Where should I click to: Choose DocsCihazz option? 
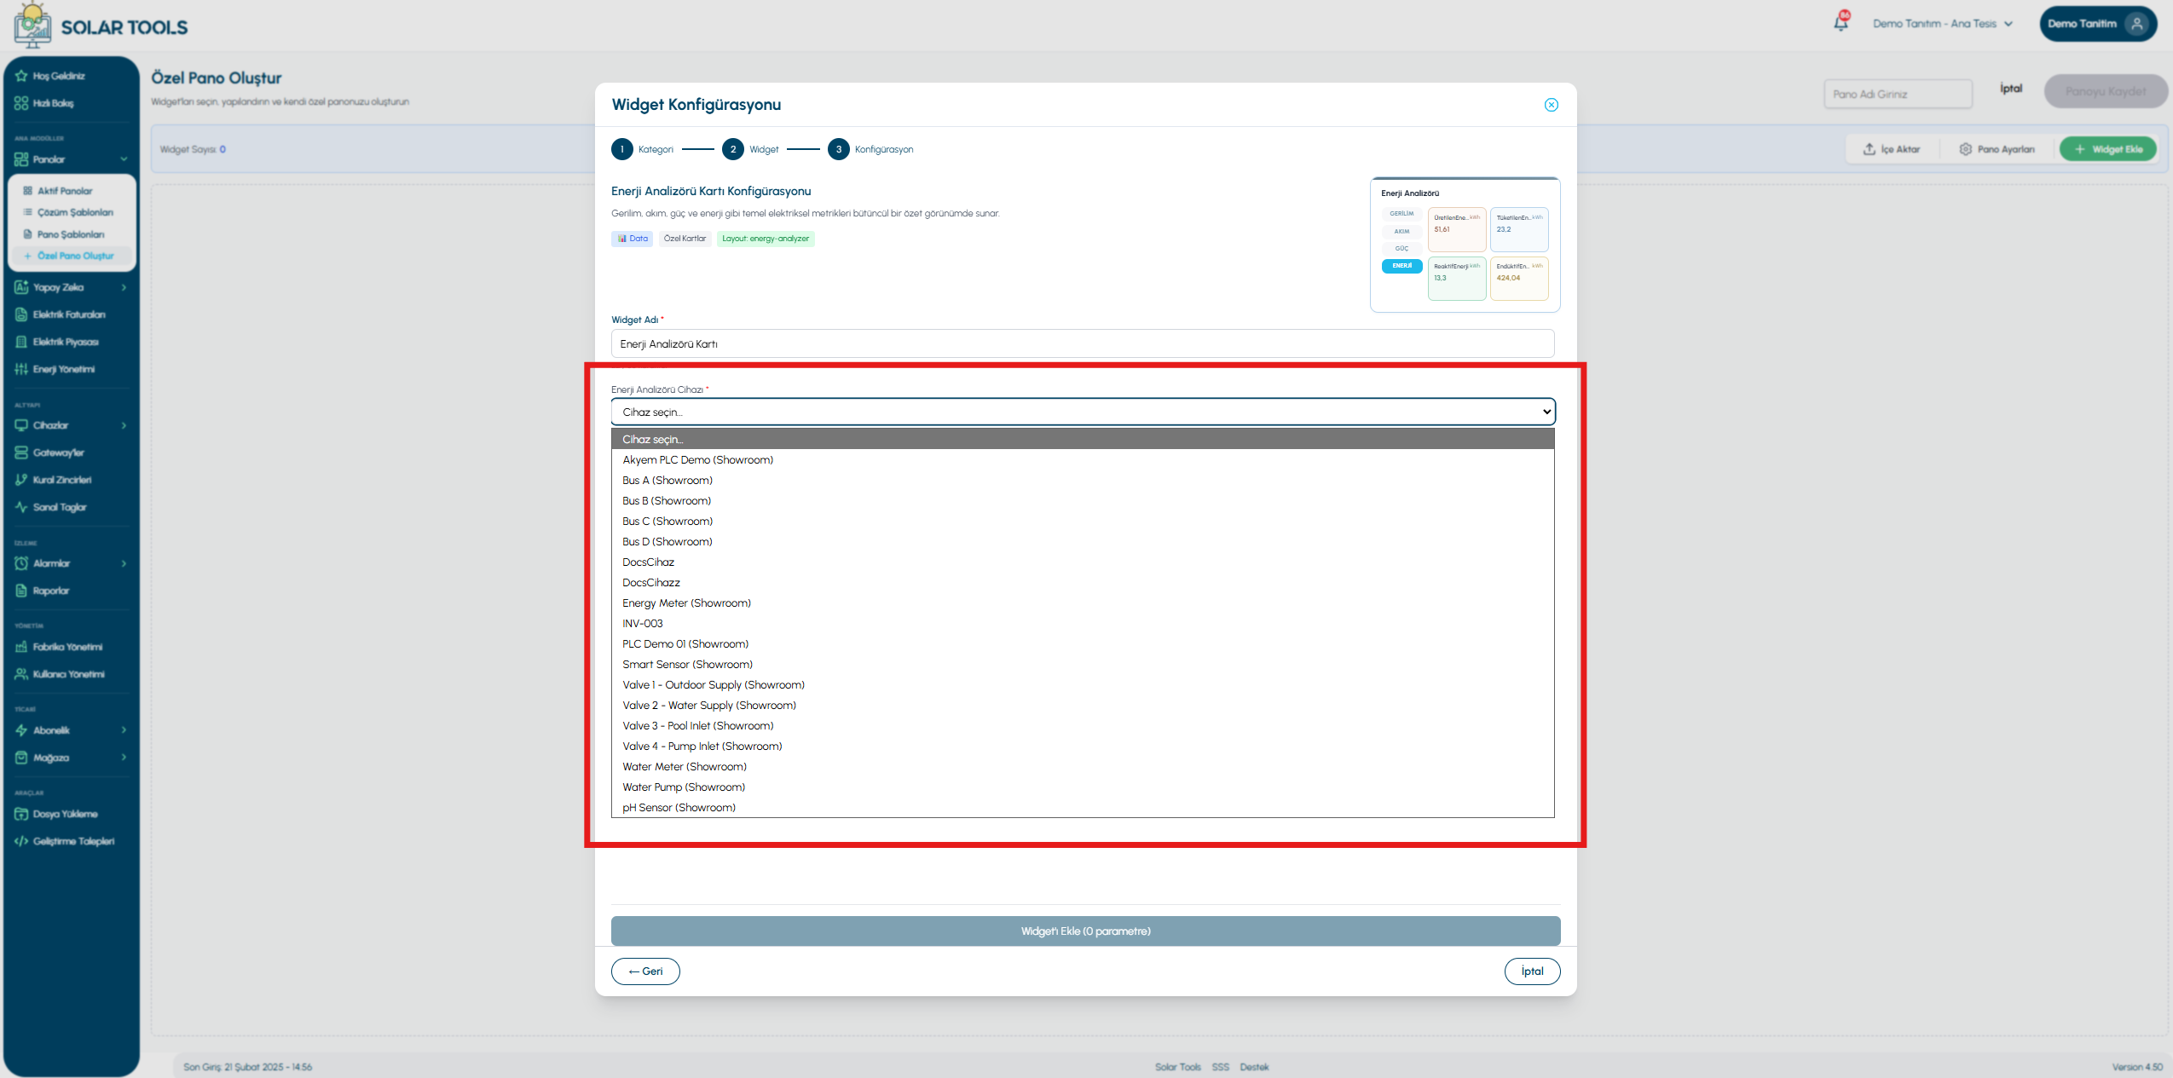[1083, 583]
